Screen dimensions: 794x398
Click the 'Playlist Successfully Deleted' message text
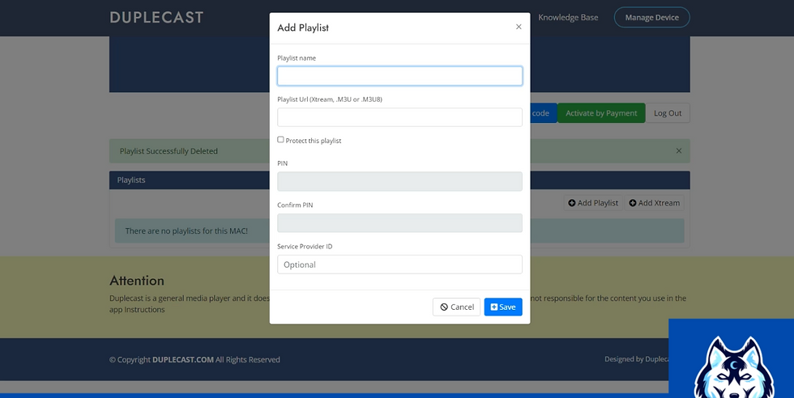[169, 151]
